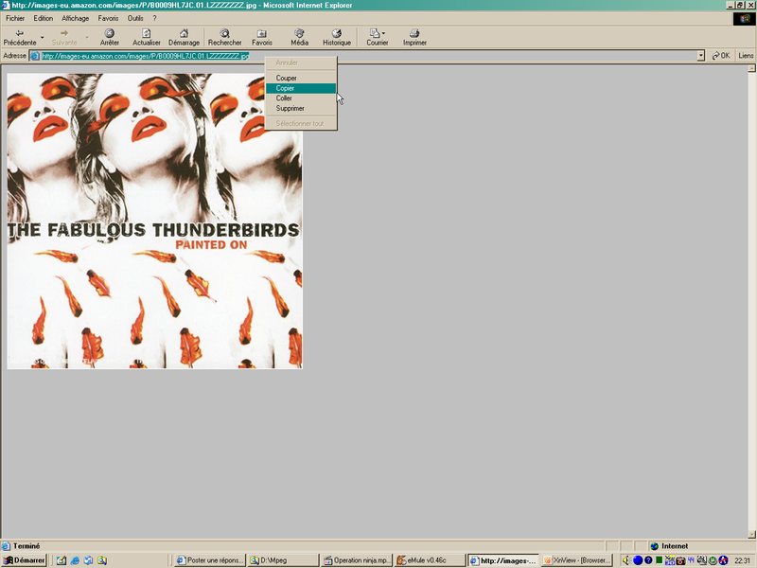Open the Favoris toolbar button
Viewport: 757px width, 568px height.
(x=262, y=37)
